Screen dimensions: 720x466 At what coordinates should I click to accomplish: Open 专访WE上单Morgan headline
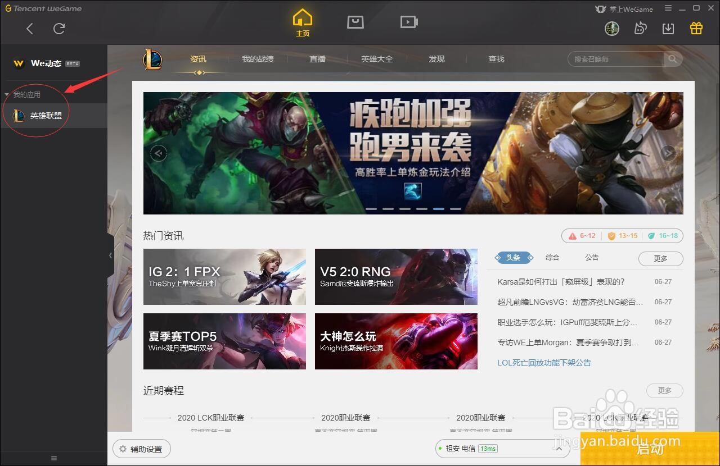pyautogui.click(x=568, y=342)
